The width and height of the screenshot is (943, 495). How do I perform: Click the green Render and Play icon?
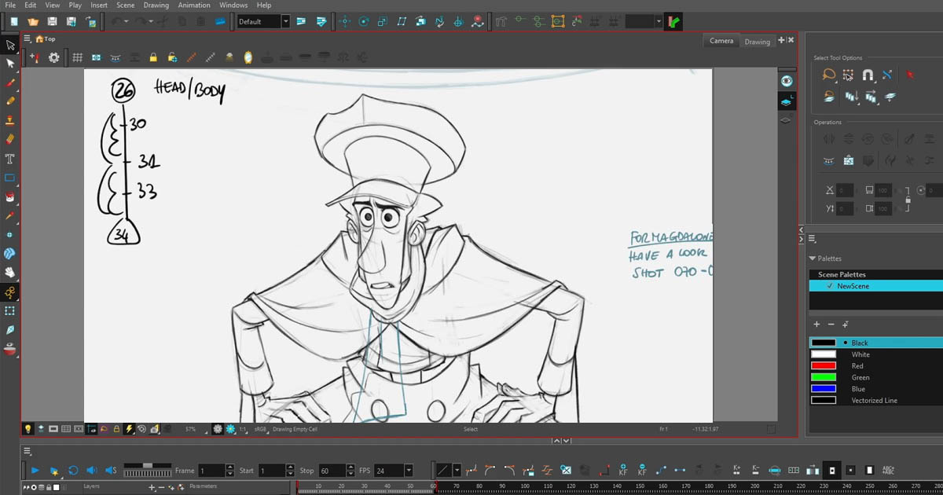673,21
